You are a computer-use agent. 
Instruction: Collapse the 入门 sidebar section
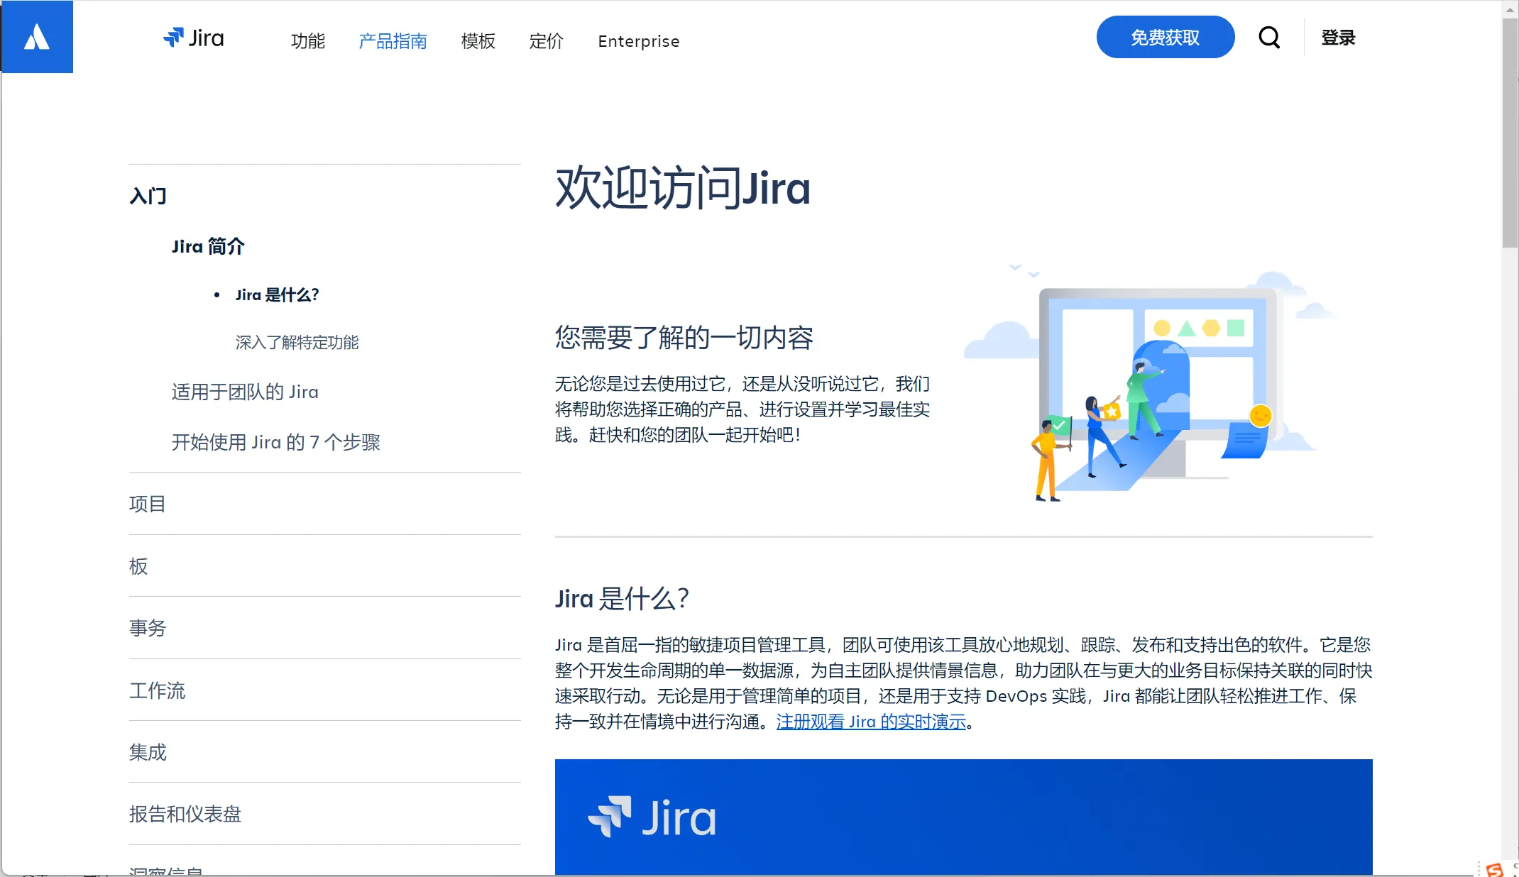148,196
